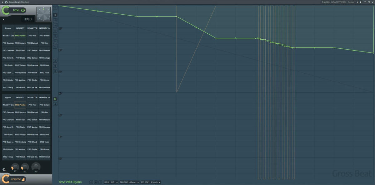Viewport: 375px width, 185px height.
Task: Close the Gross Beat plugin window
Action: pyautogui.click(x=372, y=2)
